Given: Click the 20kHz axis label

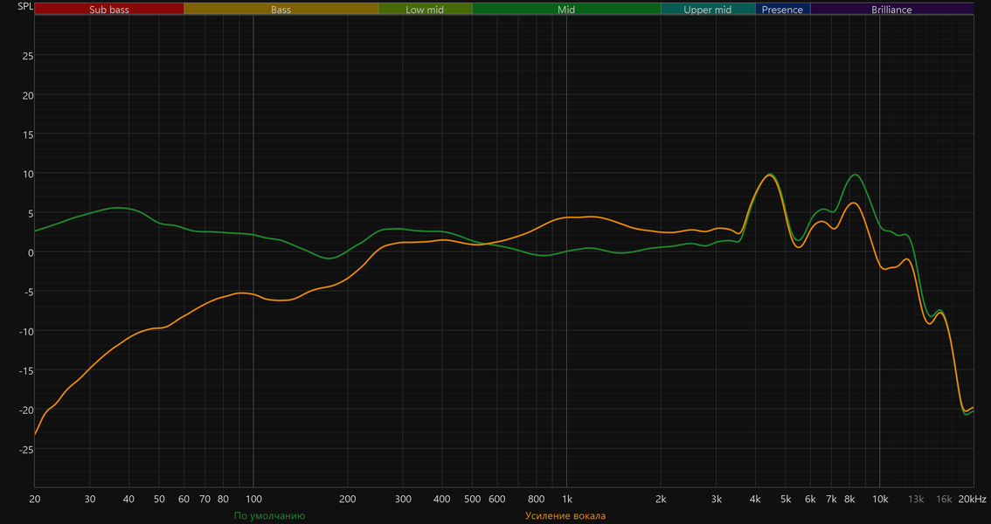Looking at the screenshot, I should pos(972,500).
